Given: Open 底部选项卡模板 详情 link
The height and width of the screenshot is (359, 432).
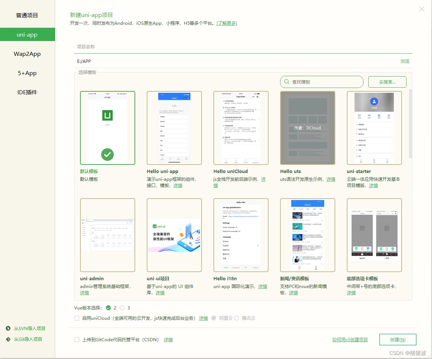Looking at the screenshot, I should tap(351, 293).
